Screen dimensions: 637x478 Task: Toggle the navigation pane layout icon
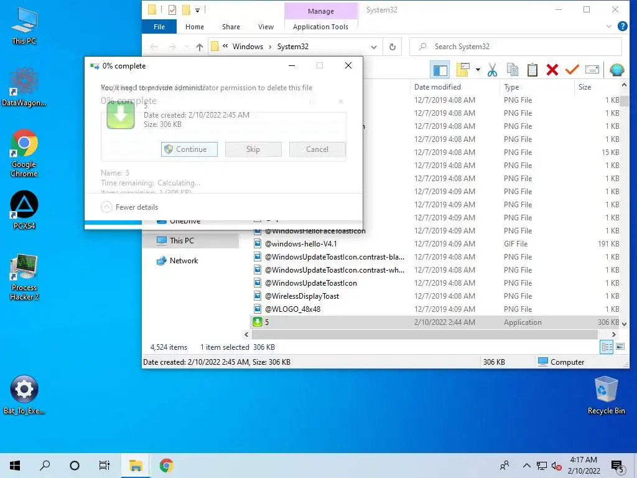point(440,70)
